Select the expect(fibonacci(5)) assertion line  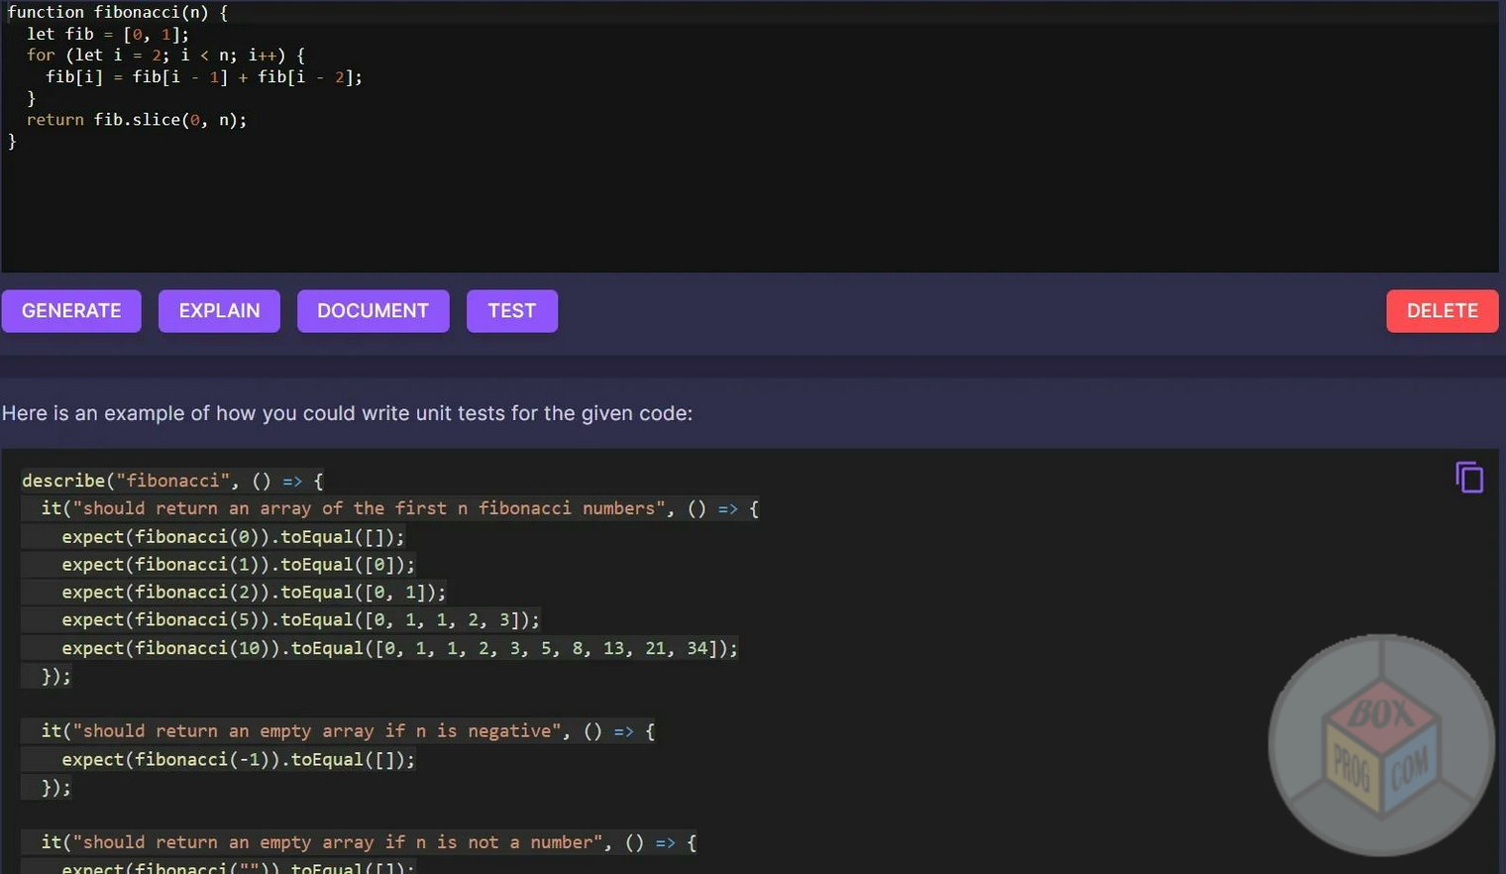click(300, 620)
